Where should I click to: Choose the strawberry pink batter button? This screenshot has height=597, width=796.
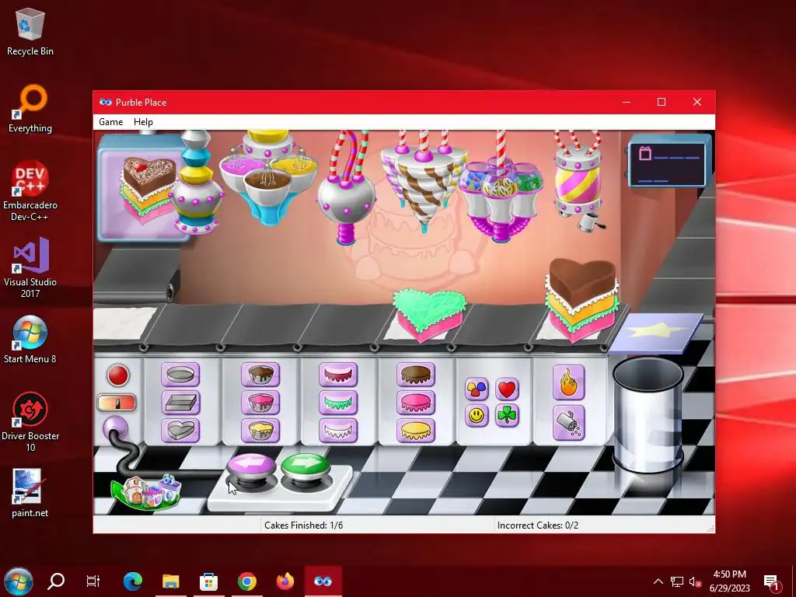pyautogui.click(x=260, y=403)
